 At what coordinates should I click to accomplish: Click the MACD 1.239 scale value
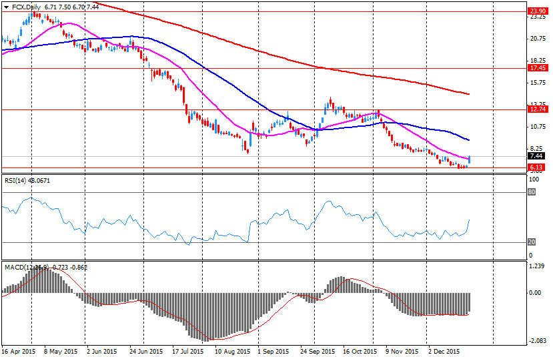(537, 266)
